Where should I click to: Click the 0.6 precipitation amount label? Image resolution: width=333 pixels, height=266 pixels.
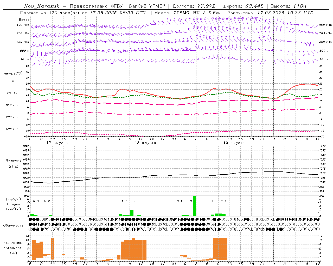36,201
